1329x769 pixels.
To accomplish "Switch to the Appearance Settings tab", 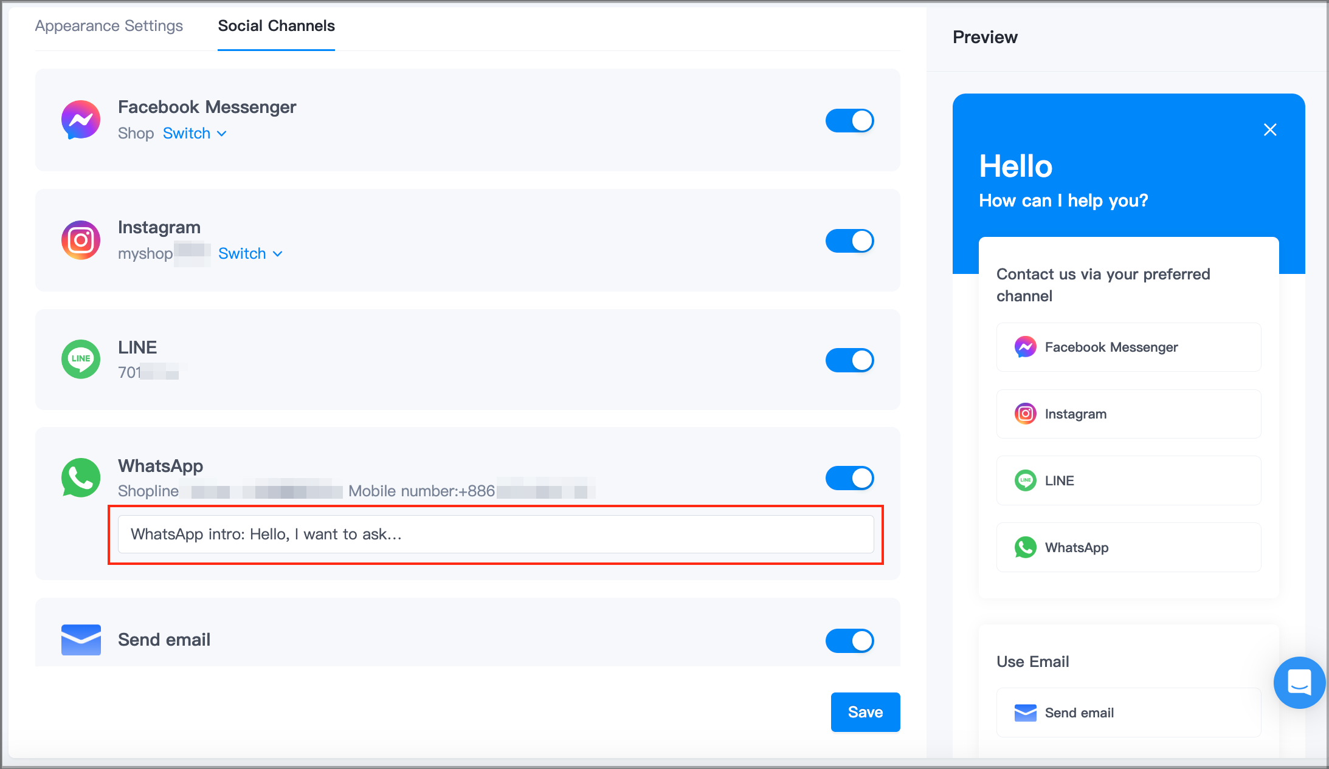I will point(109,26).
